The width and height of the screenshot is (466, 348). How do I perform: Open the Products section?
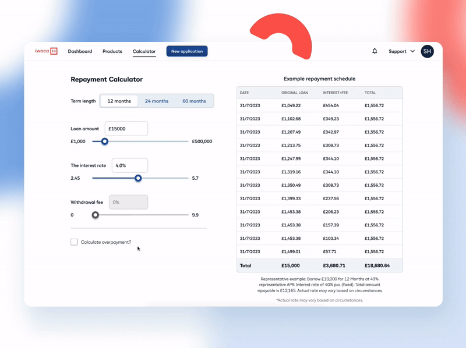click(112, 51)
